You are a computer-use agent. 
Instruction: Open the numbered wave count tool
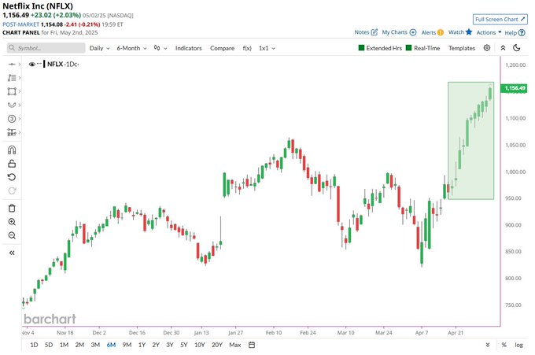click(12, 119)
